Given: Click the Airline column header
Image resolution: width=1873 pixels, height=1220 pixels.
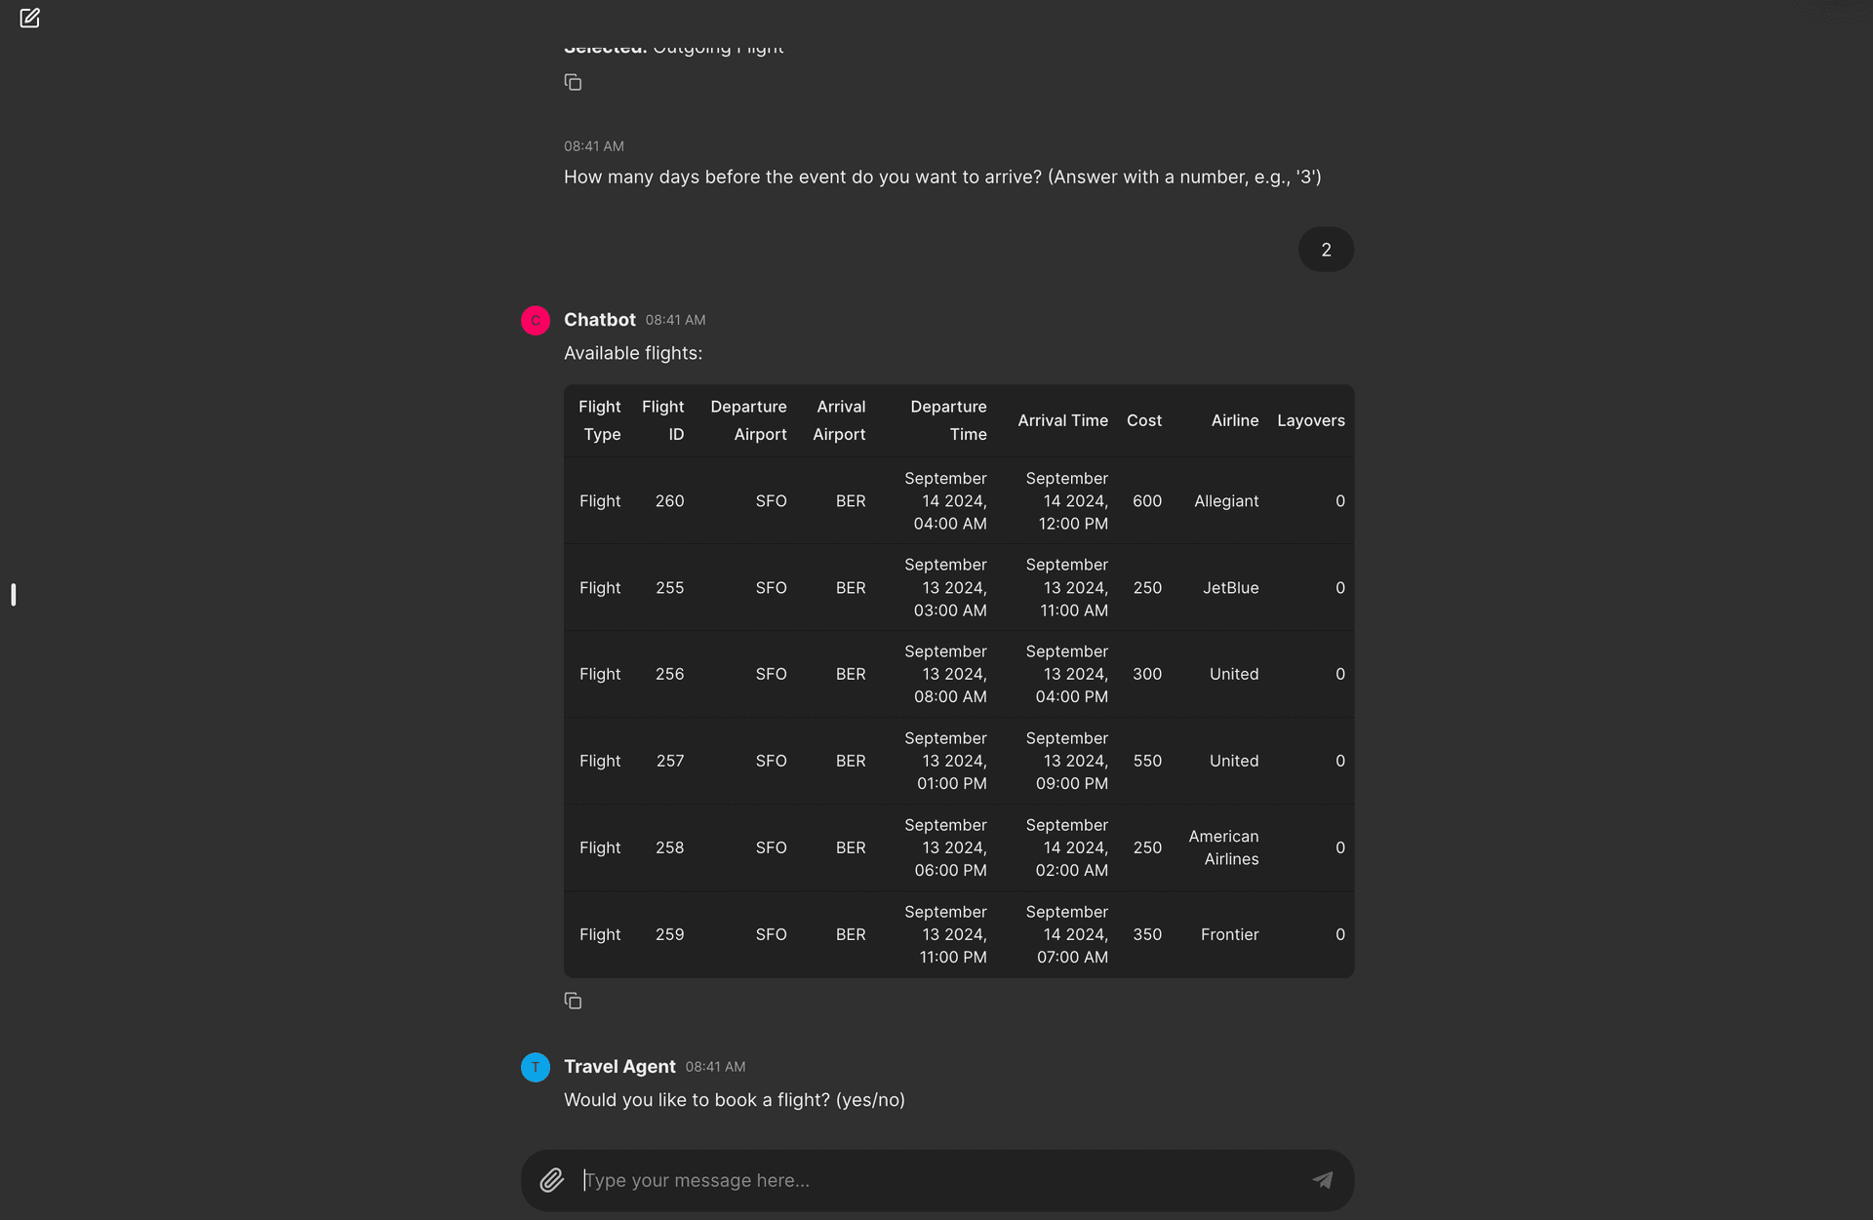Looking at the screenshot, I should [1234, 420].
